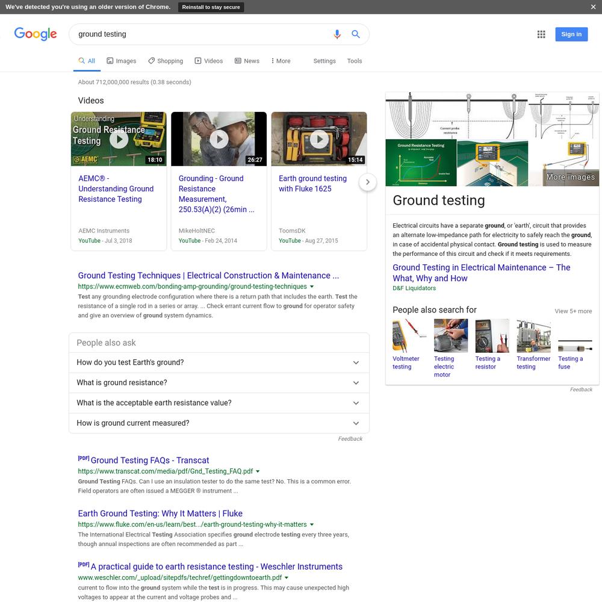
Task: Open dropdown arrow next to ecmweb.com URL
Action: (312, 287)
